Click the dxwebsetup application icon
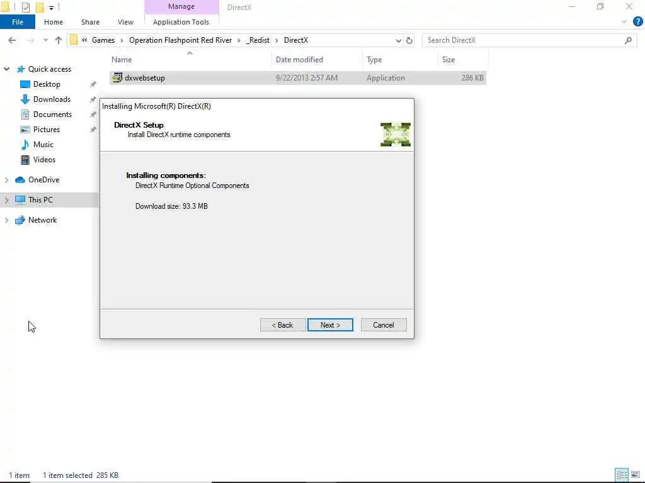This screenshot has width=645, height=483. click(x=118, y=77)
